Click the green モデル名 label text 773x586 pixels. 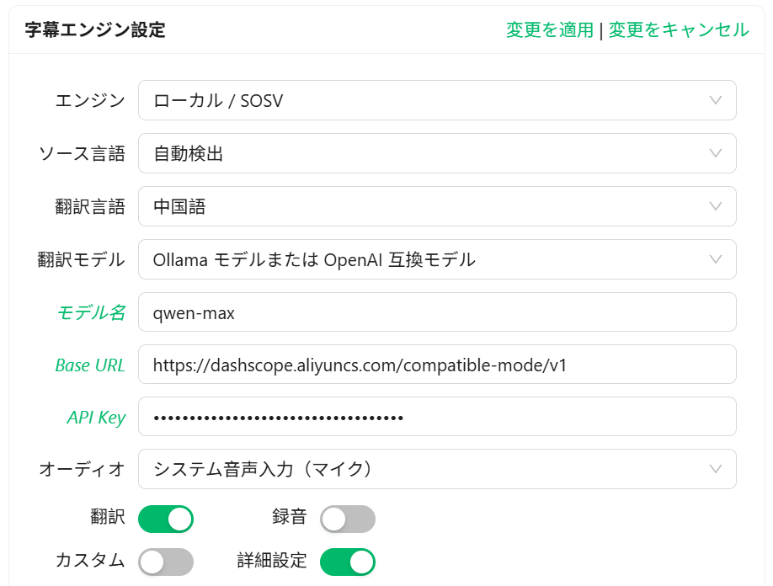(x=91, y=312)
